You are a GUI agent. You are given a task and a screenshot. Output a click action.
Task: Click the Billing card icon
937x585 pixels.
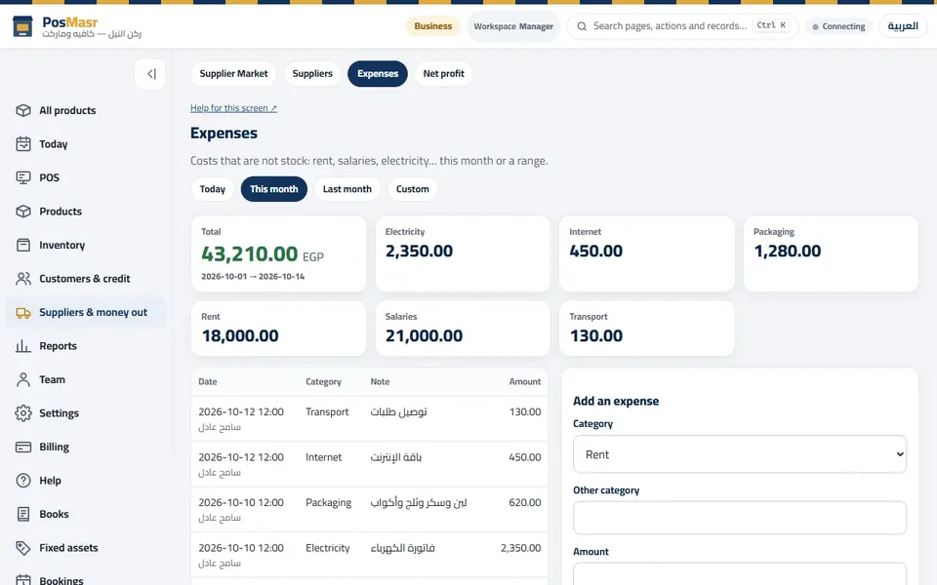(x=23, y=447)
